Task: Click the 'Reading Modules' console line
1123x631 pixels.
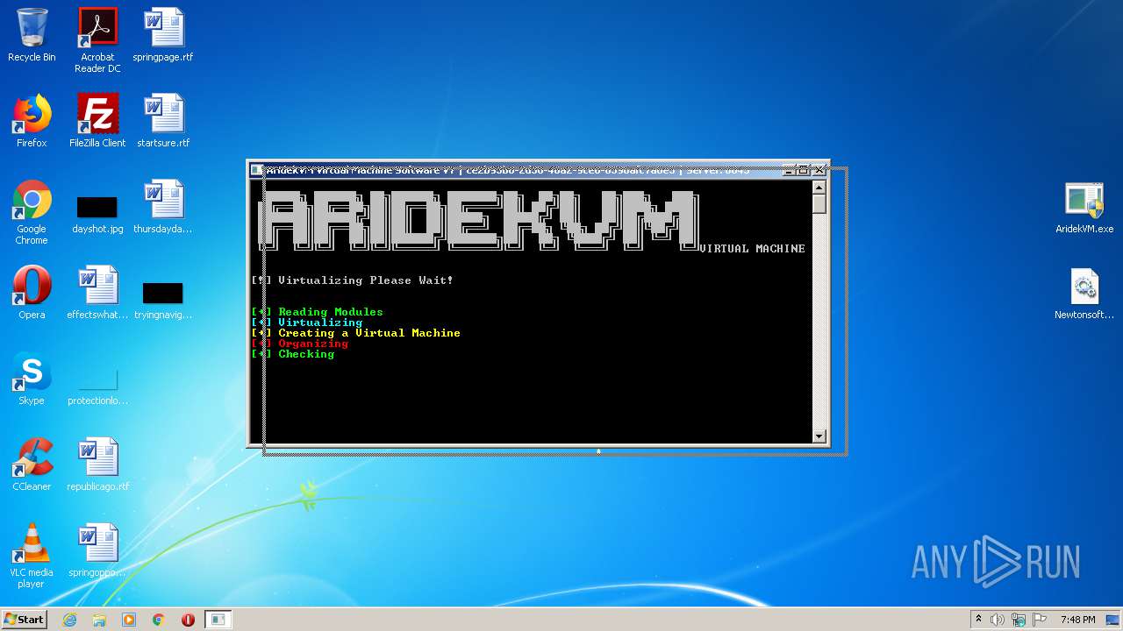Action: pos(317,312)
